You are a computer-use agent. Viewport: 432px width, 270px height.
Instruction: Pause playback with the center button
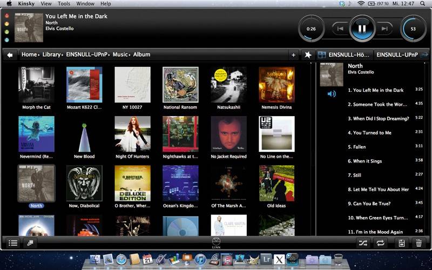pos(362,29)
